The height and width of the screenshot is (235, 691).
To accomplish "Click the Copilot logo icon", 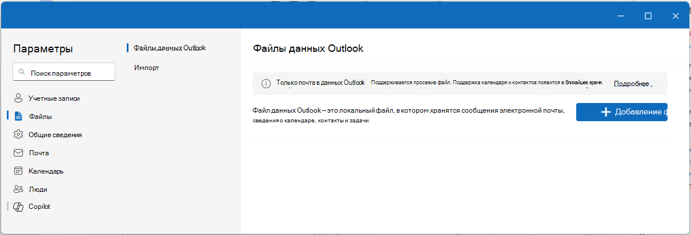I will click(x=18, y=207).
